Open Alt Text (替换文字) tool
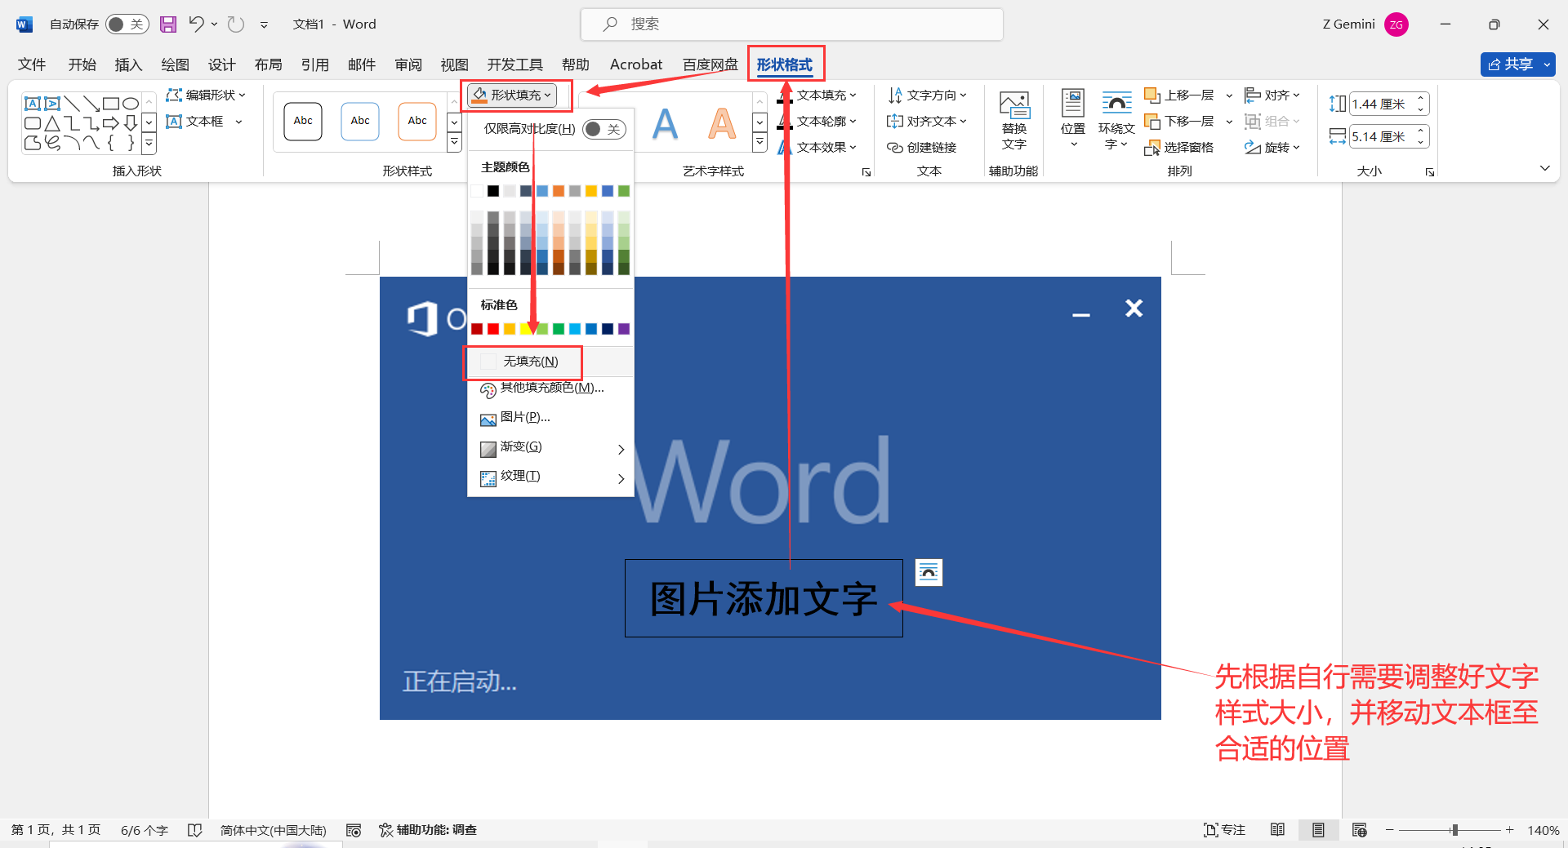This screenshot has height=848, width=1568. click(x=1014, y=121)
